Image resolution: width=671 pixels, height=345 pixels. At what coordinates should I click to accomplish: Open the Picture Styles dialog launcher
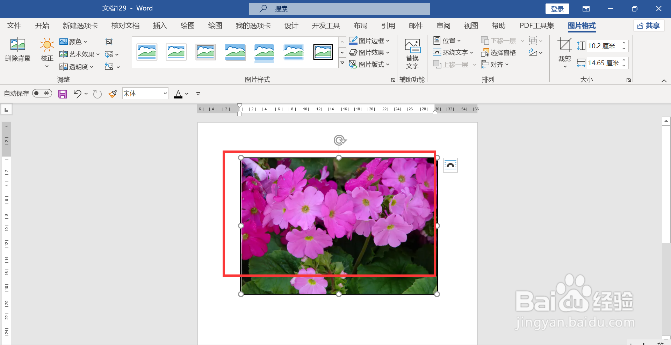coord(393,80)
